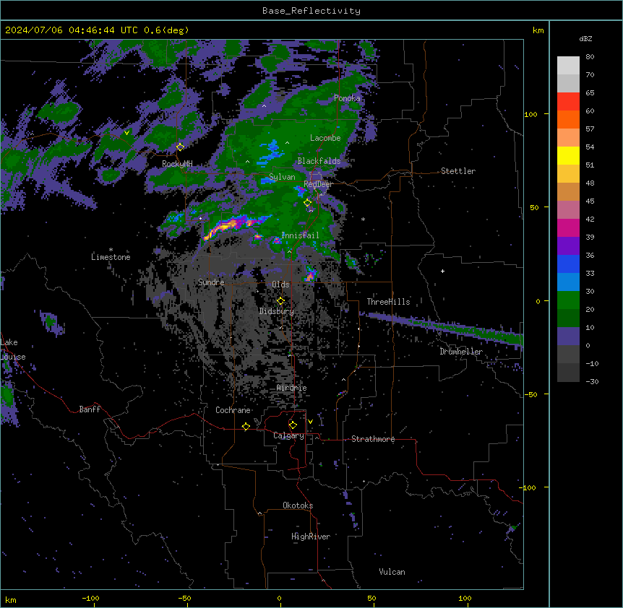This screenshot has height=608, width=623.
Task: Click the Ponoka town label
Action: tap(347, 98)
